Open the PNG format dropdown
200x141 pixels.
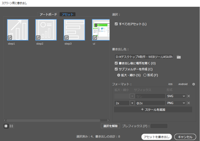point(176,103)
